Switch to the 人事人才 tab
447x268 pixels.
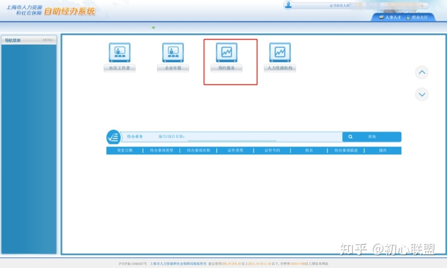coord(390,17)
